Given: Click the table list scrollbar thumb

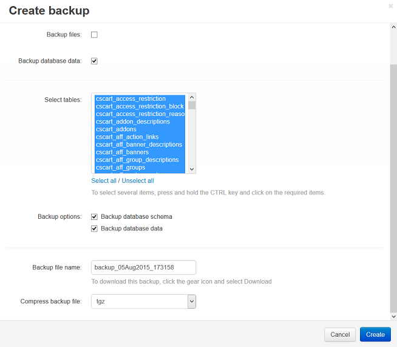Looking at the screenshot, I should [x=192, y=105].
